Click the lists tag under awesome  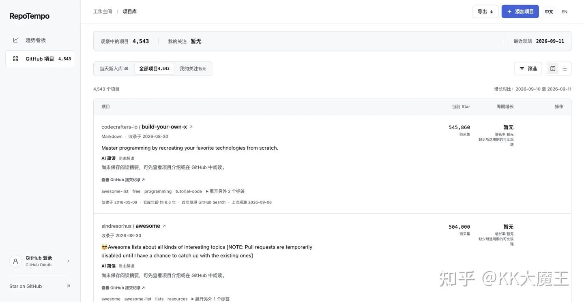pyautogui.click(x=159, y=299)
